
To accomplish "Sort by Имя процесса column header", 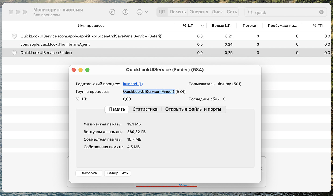I will point(91,26).
